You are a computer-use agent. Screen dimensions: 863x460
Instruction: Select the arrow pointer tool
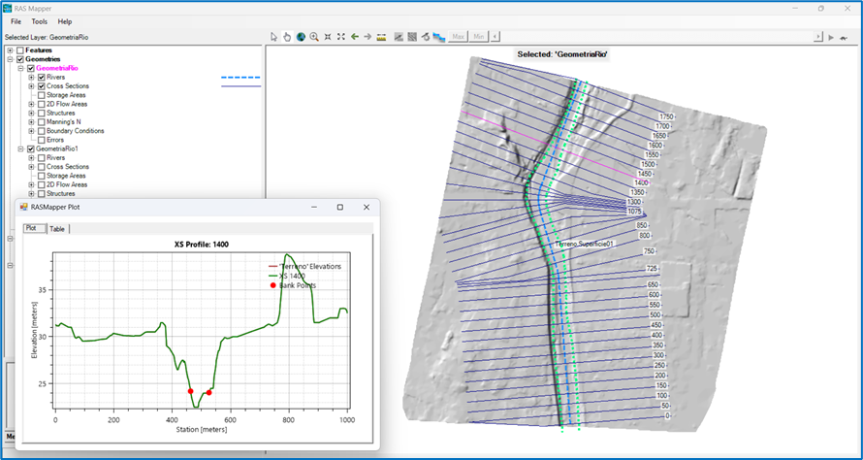[x=274, y=37]
